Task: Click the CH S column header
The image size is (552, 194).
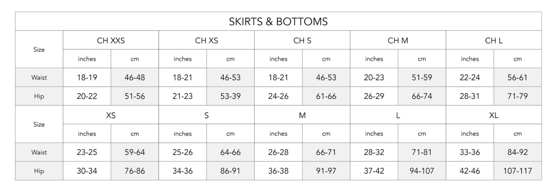Action: click(x=302, y=41)
